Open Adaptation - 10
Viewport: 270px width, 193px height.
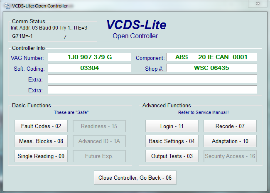(230, 141)
